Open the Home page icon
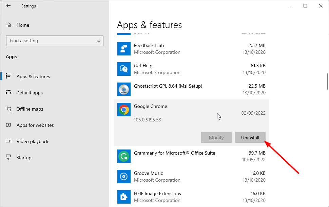This screenshot has width=329, height=207. [x=9, y=25]
